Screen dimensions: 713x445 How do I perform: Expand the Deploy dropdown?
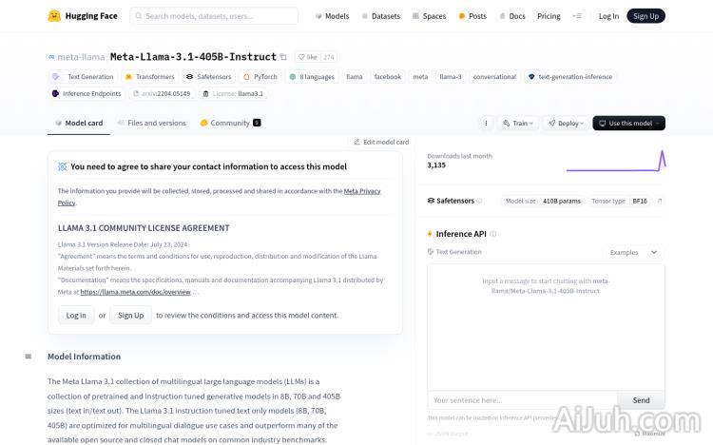tap(568, 124)
